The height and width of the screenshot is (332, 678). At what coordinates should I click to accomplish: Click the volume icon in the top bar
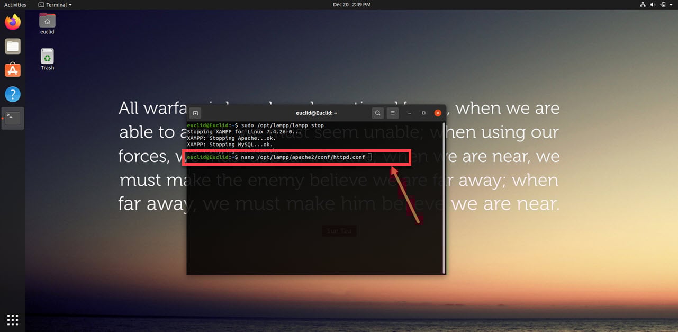click(x=653, y=5)
